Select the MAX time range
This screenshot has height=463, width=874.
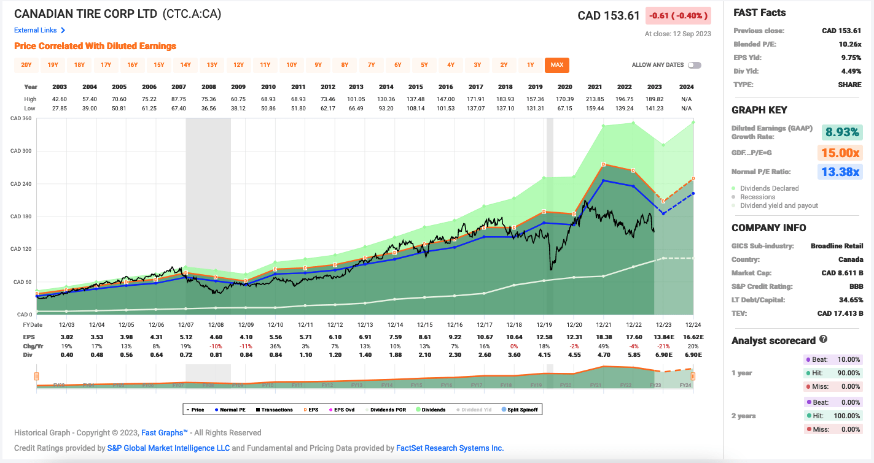(x=557, y=65)
